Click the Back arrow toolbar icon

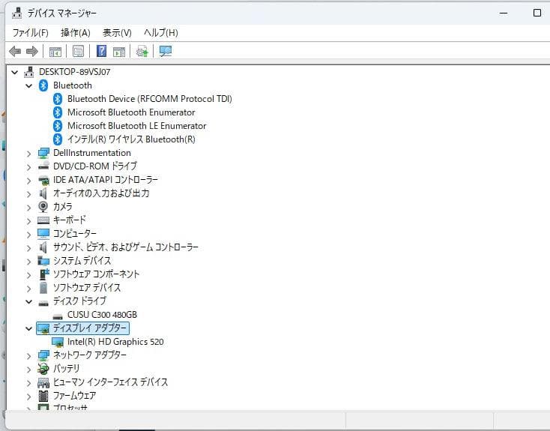click(15, 52)
